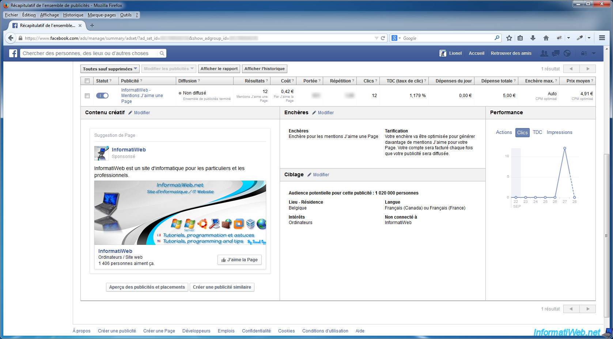Open URL history dropdown arrow
Screen dimensions: 613x339
pos(376,38)
